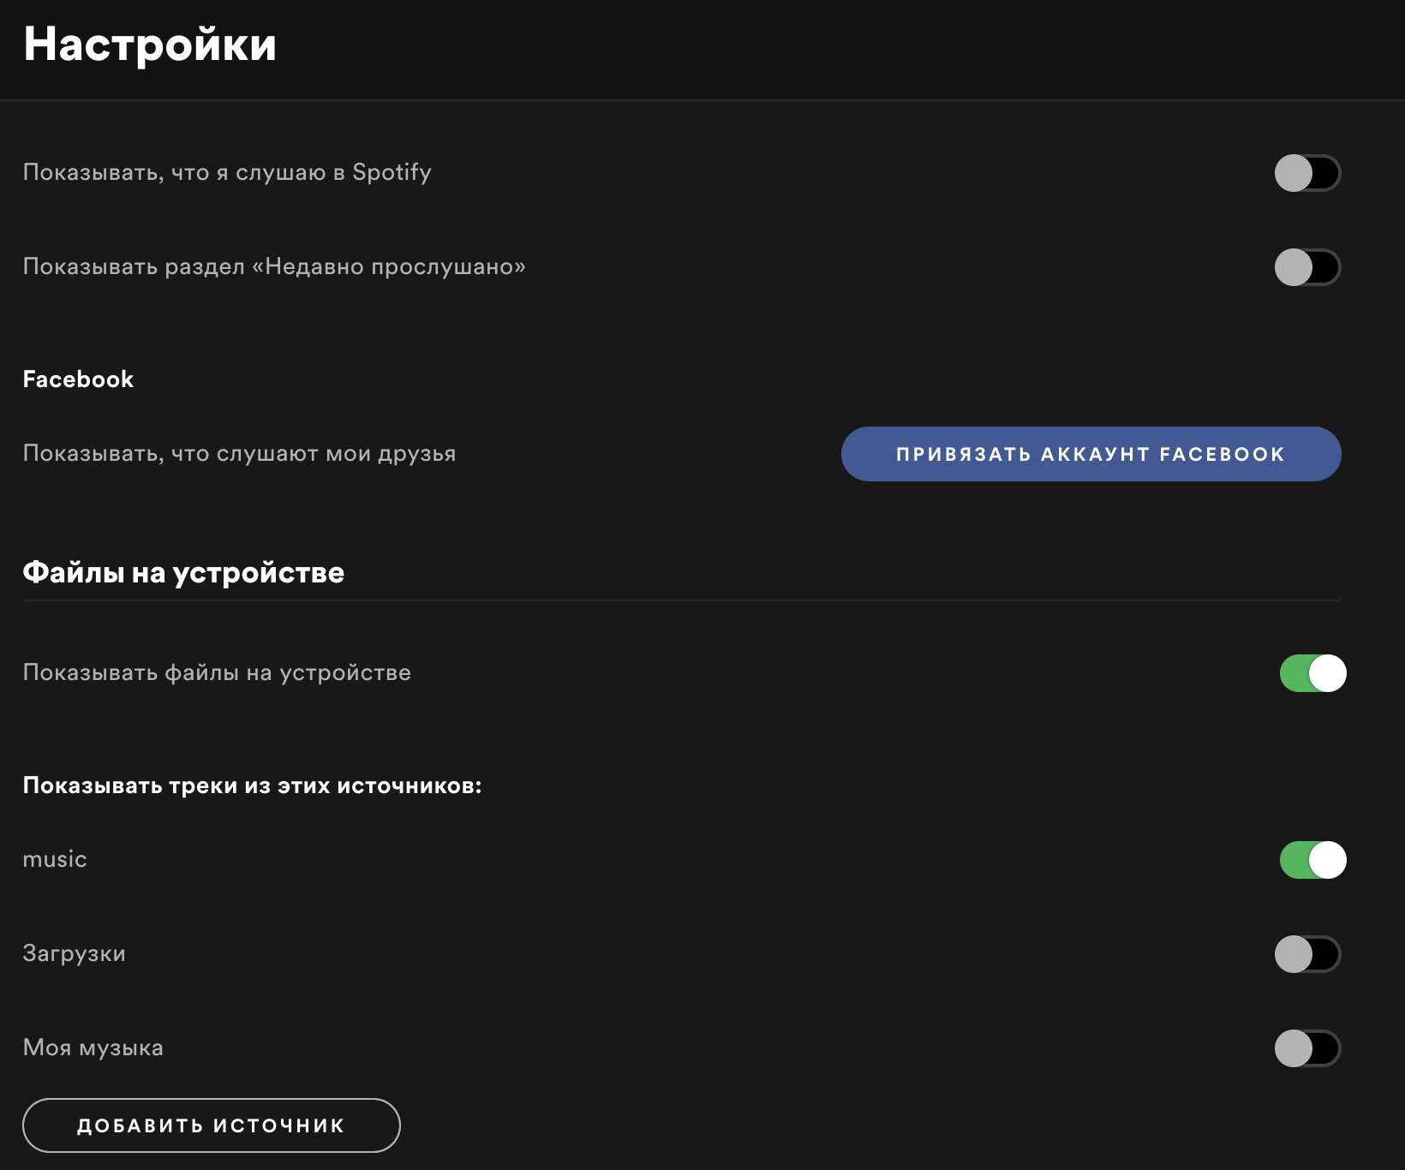Disable the music source switch

pyautogui.click(x=1312, y=860)
